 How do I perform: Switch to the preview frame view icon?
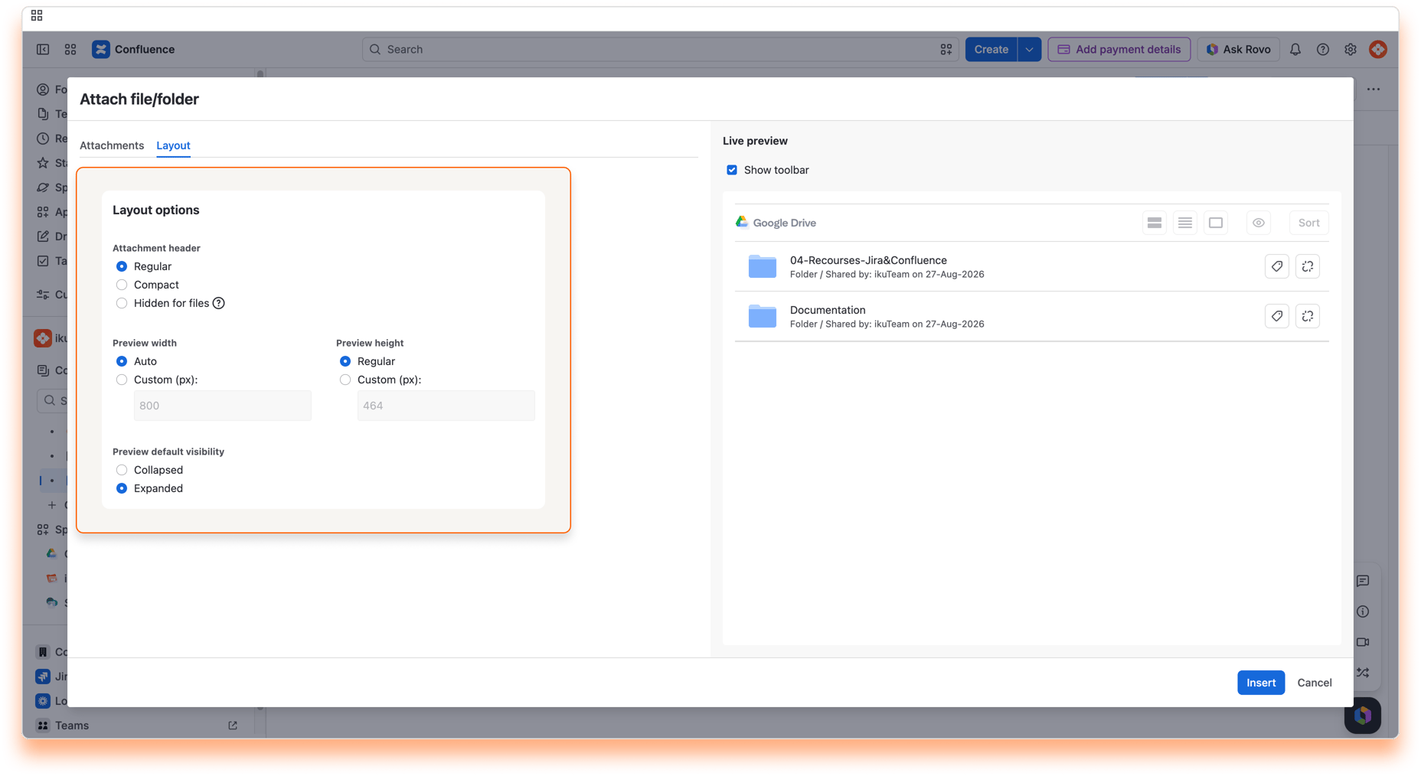1216,223
